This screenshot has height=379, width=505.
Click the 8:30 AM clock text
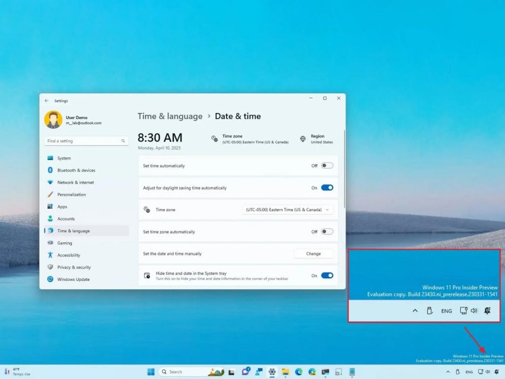(160, 138)
